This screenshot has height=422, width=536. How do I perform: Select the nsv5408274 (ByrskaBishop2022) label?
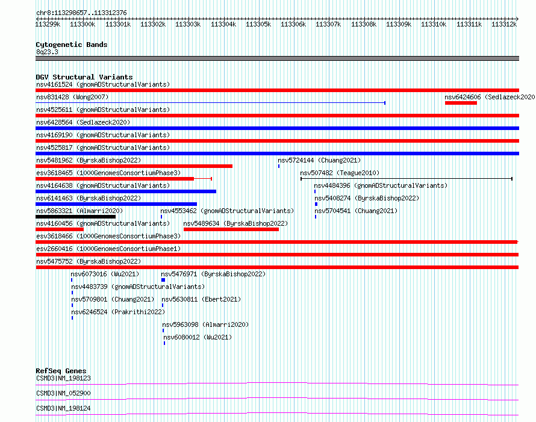pos(367,198)
